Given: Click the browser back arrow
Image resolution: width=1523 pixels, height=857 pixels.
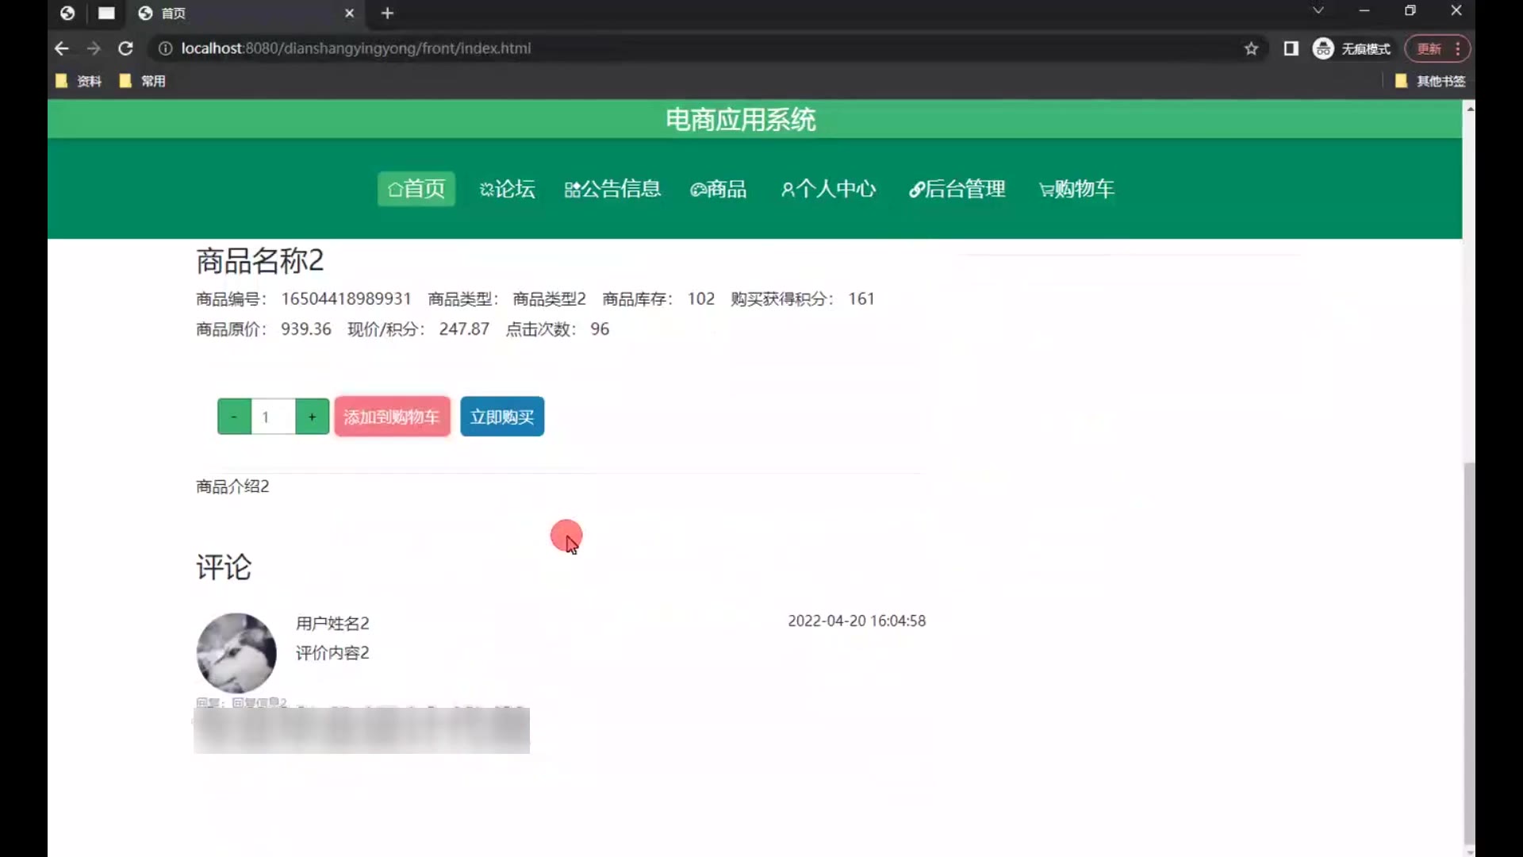Looking at the screenshot, I should 61,48.
